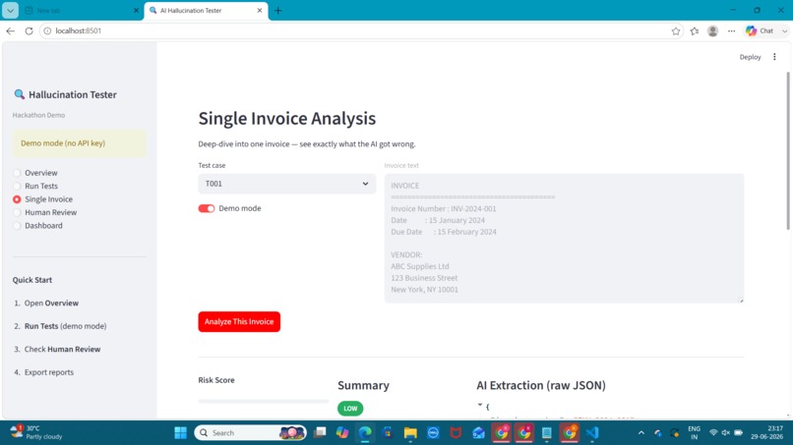Open the browser profile icon
The height and width of the screenshot is (445, 793).
pyautogui.click(x=712, y=30)
